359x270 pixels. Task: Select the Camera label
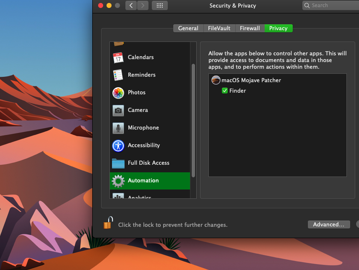click(x=138, y=110)
